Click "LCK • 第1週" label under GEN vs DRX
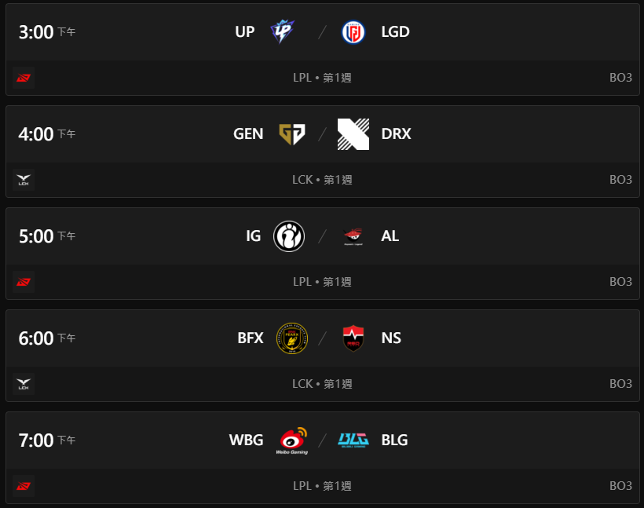This screenshot has height=508, width=644. pyautogui.click(x=322, y=180)
